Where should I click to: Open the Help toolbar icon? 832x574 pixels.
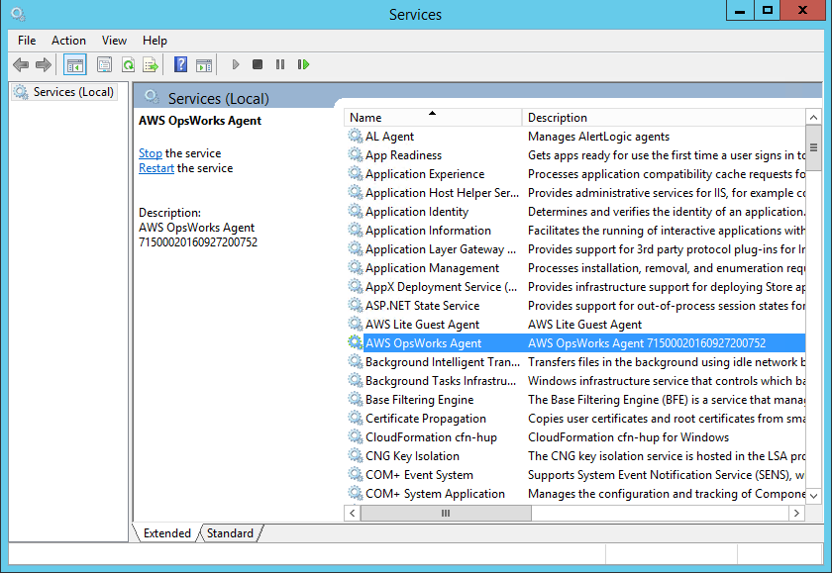click(181, 64)
